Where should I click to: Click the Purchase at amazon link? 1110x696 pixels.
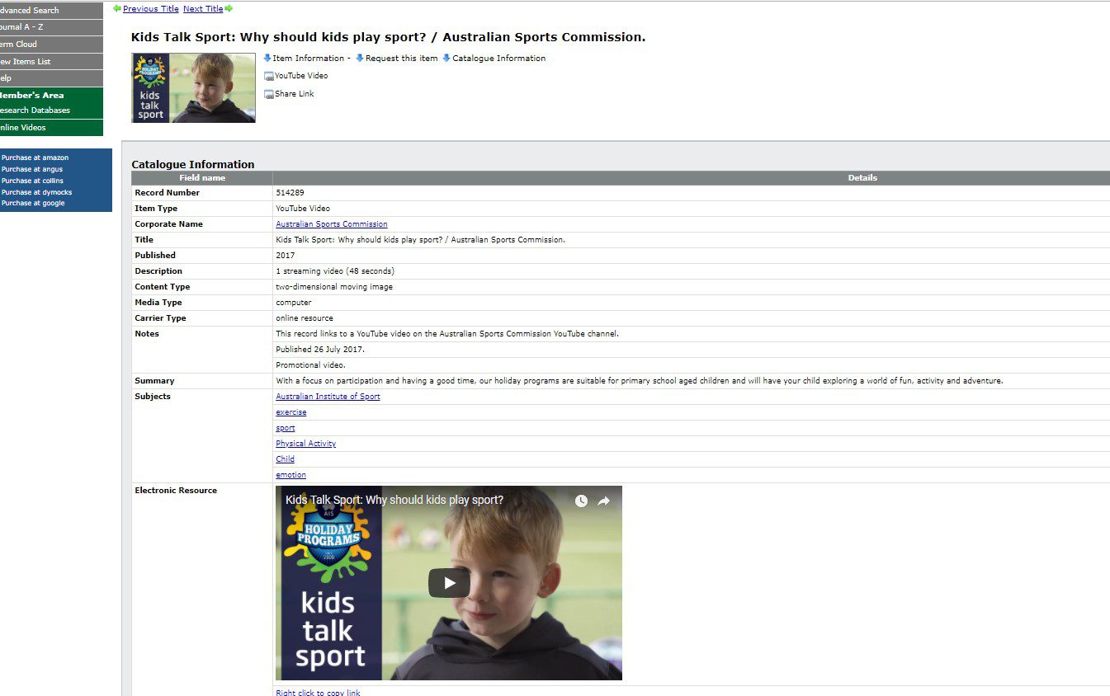coord(35,158)
